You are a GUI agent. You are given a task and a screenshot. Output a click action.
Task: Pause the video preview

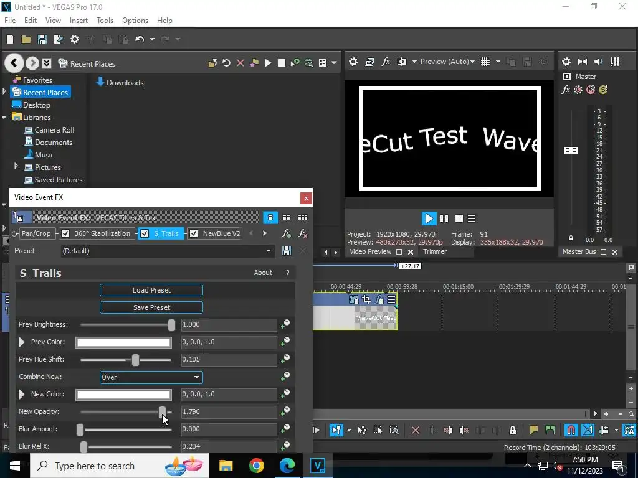tap(444, 218)
